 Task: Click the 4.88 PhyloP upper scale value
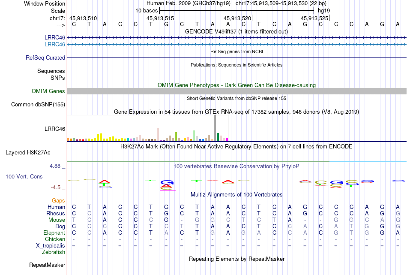(55, 166)
